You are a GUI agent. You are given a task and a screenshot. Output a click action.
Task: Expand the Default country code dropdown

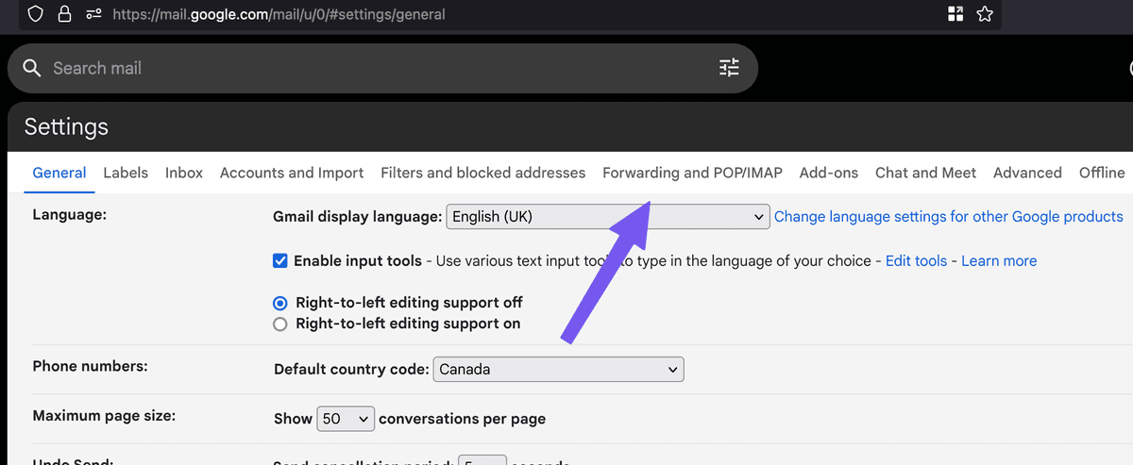558,370
